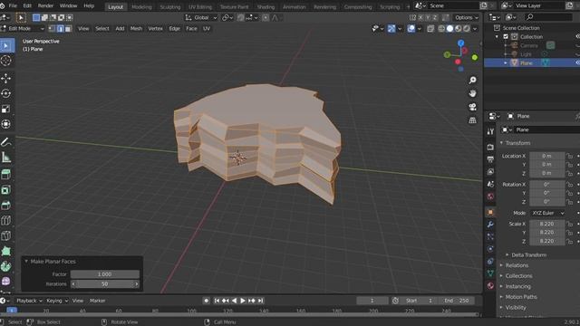Toggle the camera view icon
The height and width of the screenshot is (326, 580).
click(472, 107)
